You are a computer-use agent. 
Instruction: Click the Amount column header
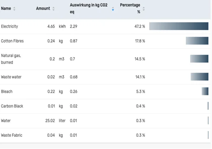[43, 9]
